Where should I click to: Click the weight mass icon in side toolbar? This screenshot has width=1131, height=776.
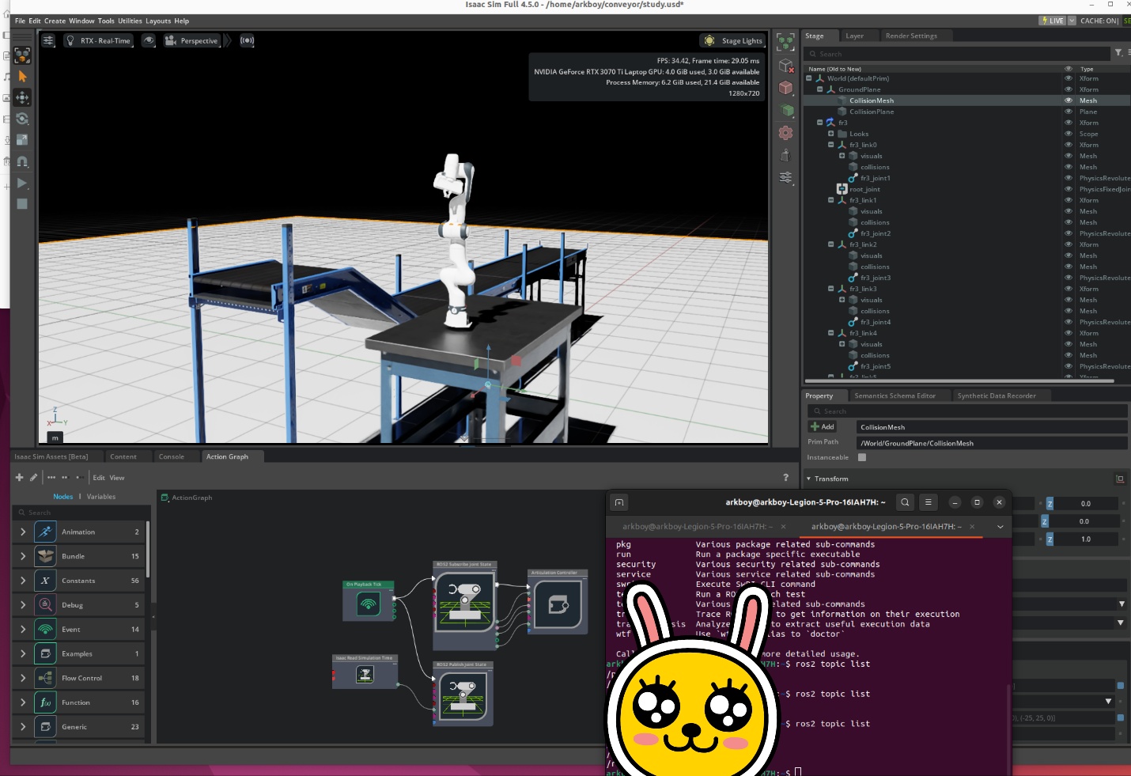pyautogui.click(x=785, y=155)
